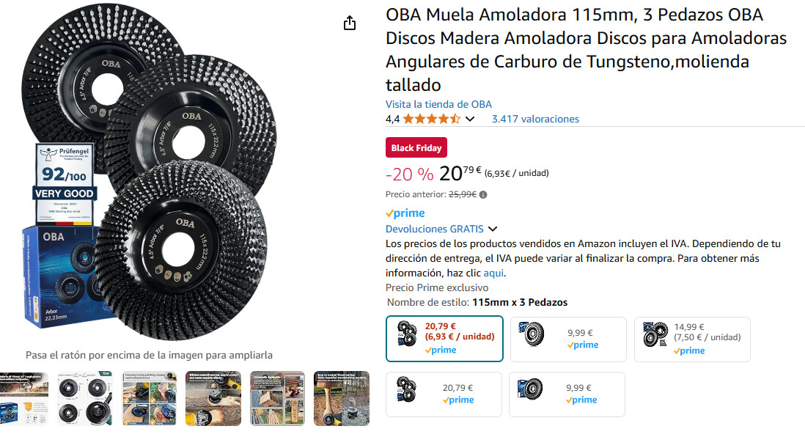Open the 3.417 valoraciones link
Screen dimensions: 805x437
pyautogui.click(x=535, y=119)
